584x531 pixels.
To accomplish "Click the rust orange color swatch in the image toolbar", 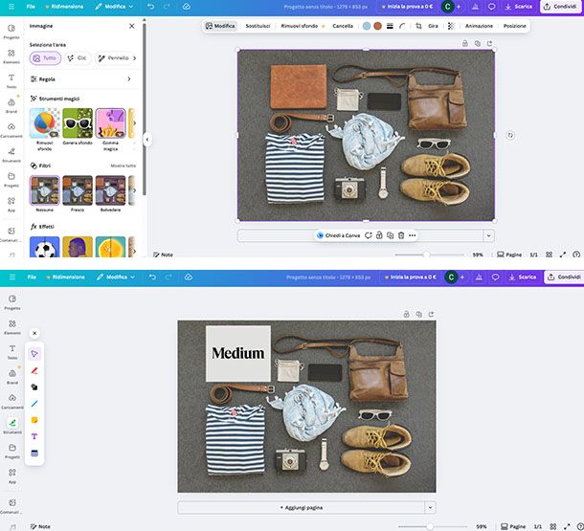I will click(377, 26).
